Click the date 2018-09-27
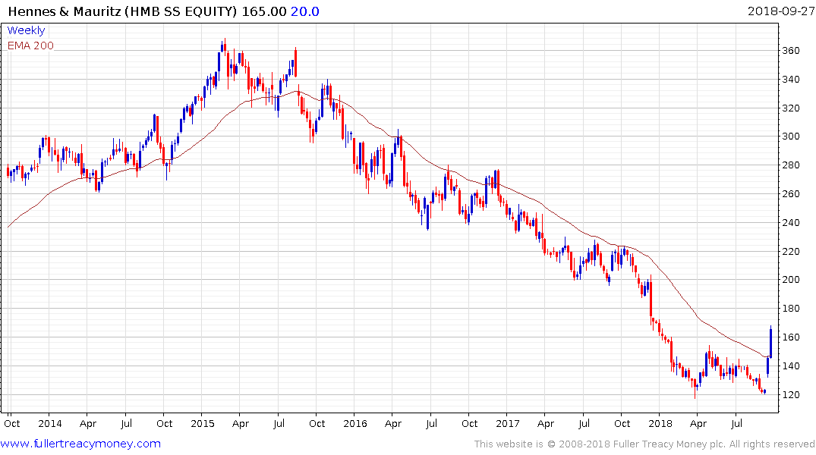The image size is (816, 455). [781, 11]
